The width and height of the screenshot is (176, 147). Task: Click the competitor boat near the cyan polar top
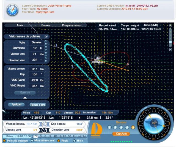(56, 45)
